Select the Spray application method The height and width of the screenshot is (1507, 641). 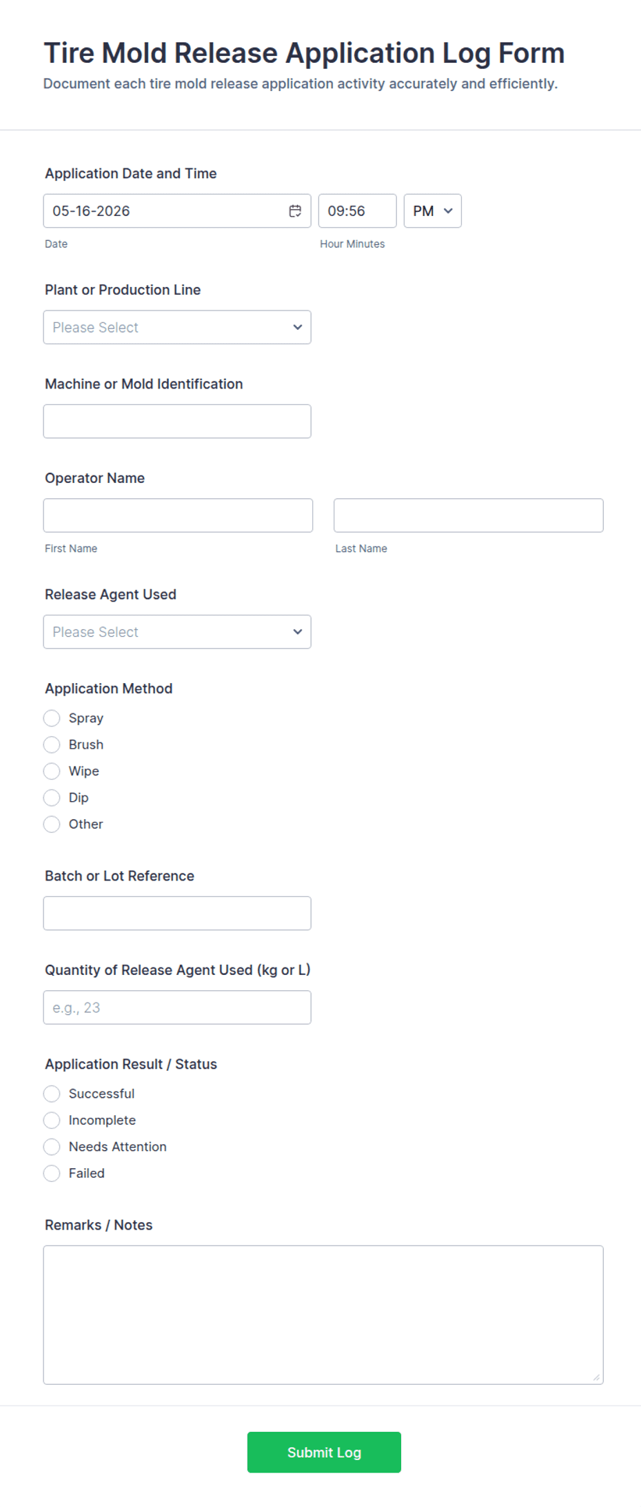52,718
